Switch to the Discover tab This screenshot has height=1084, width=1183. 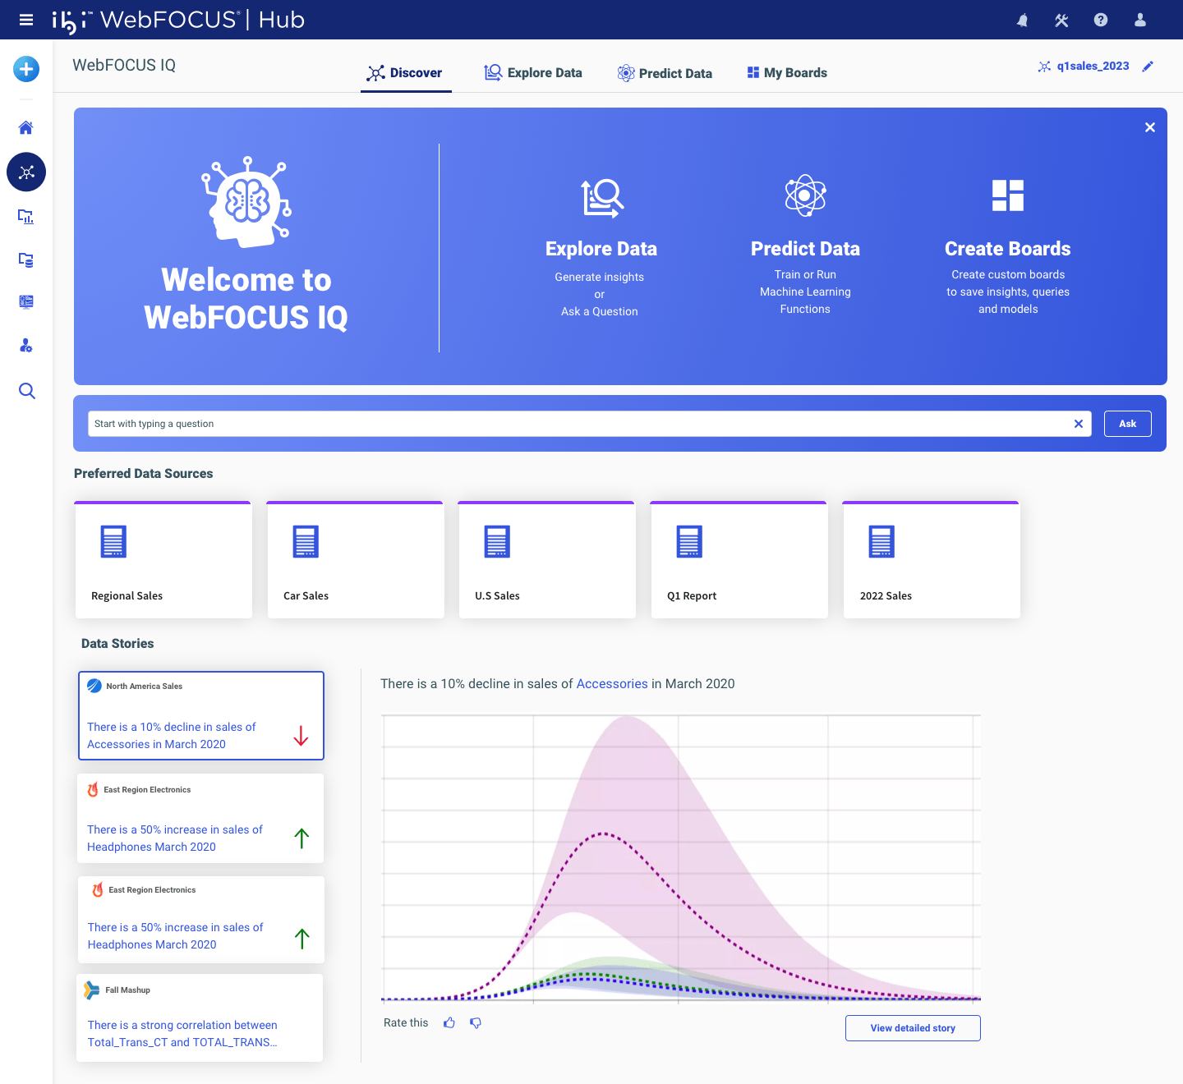point(406,73)
